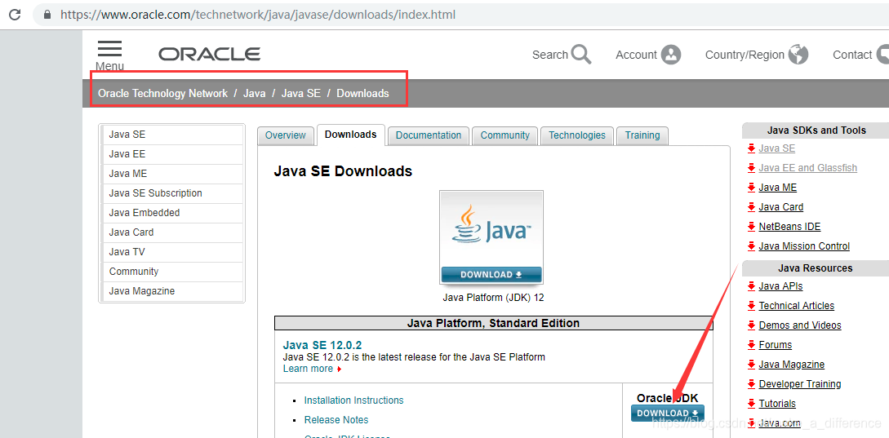This screenshot has height=438, width=889.
Task: Click the red arrow icon beside Java Card
Action: [751, 207]
